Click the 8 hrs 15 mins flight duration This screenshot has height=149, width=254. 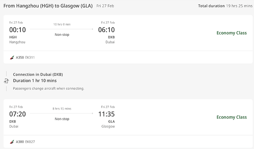[61, 109]
